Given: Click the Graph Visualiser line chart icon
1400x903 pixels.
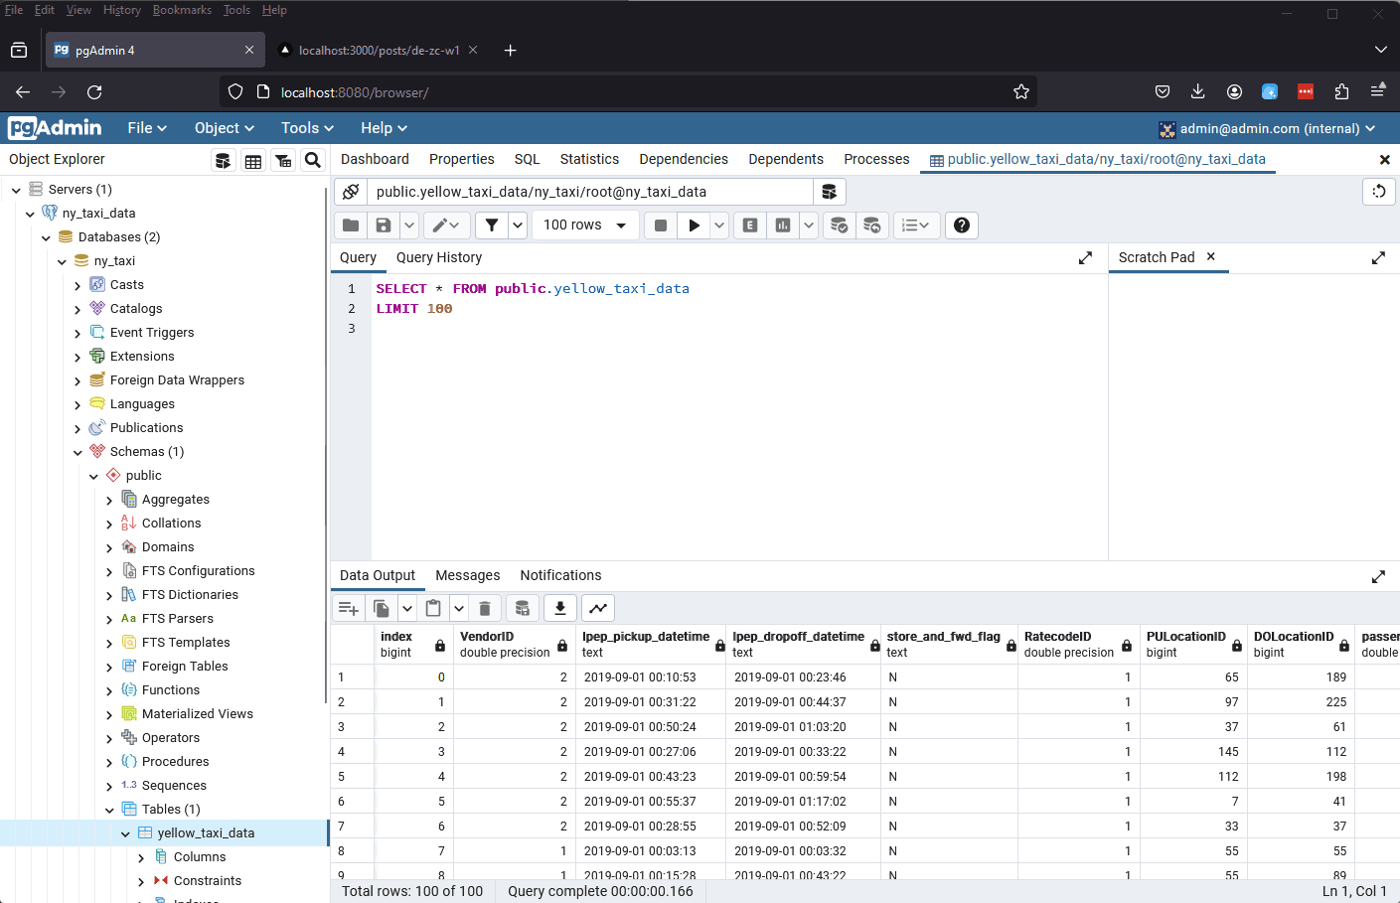Looking at the screenshot, I should (598, 608).
